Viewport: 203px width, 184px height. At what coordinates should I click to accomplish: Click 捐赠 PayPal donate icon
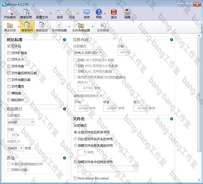(x=127, y=14)
